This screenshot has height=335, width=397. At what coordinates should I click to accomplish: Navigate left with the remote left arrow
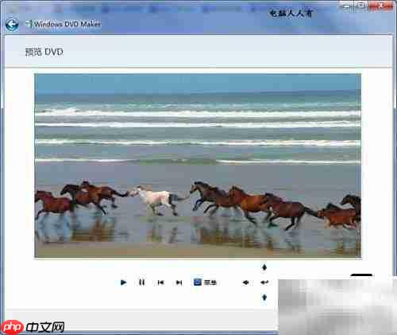click(246, 282)
